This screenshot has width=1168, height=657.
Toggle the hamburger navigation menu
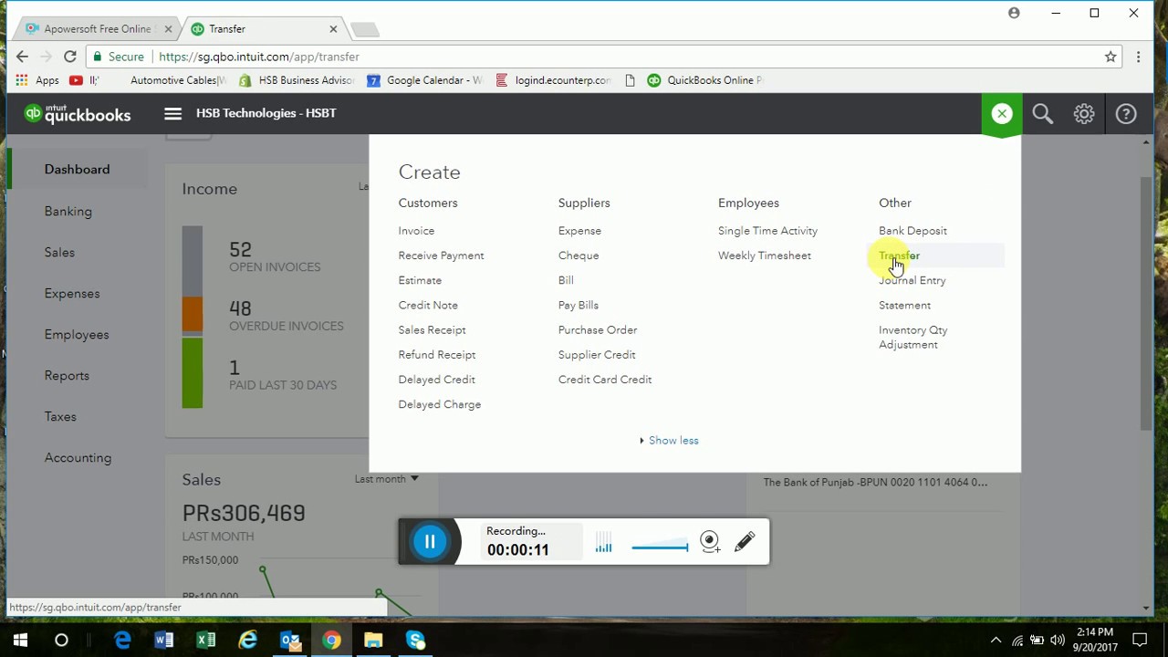(x=172, y=113)
